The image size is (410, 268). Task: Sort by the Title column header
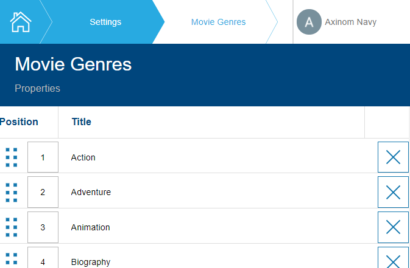82,122
